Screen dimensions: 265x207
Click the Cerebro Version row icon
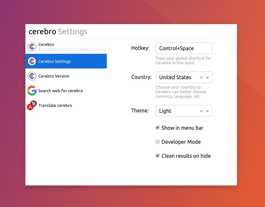point(32,76)
